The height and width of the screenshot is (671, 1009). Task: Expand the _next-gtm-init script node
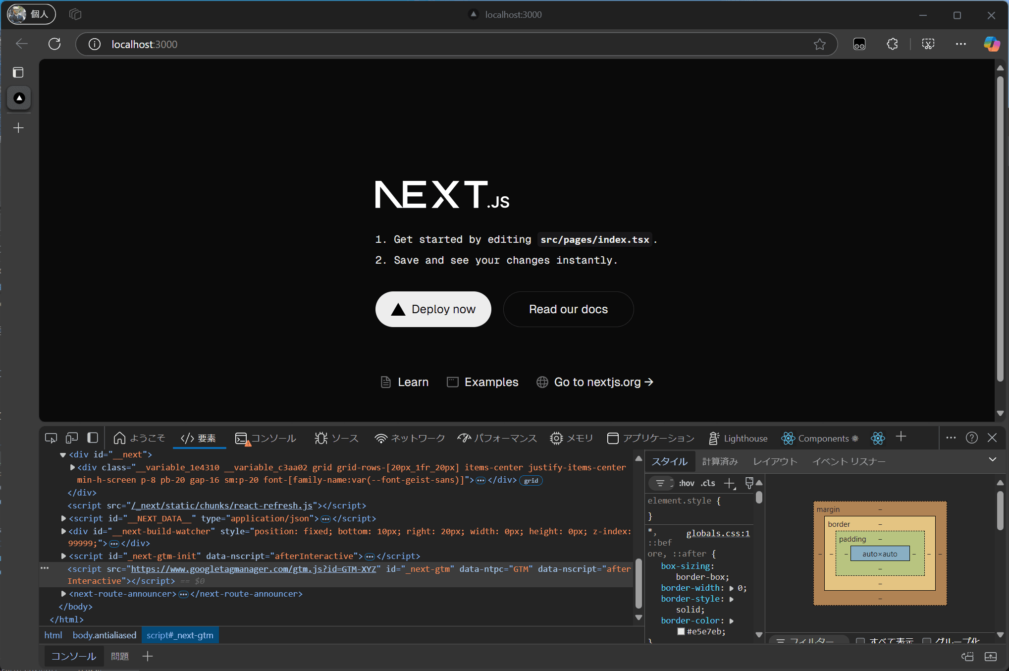point(63,556)
